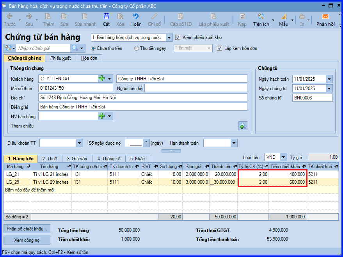
Task: Open the 2. Thuế tab
Action: point(50,159)
